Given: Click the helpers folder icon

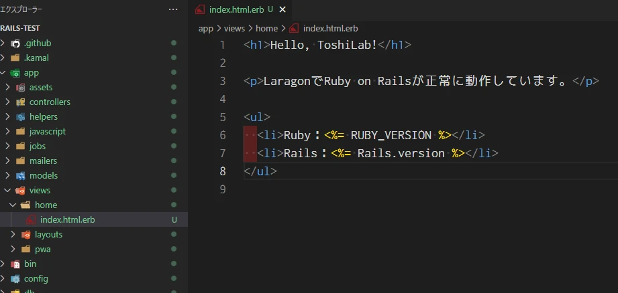Looking at the screenshot, I should (21, 117).
